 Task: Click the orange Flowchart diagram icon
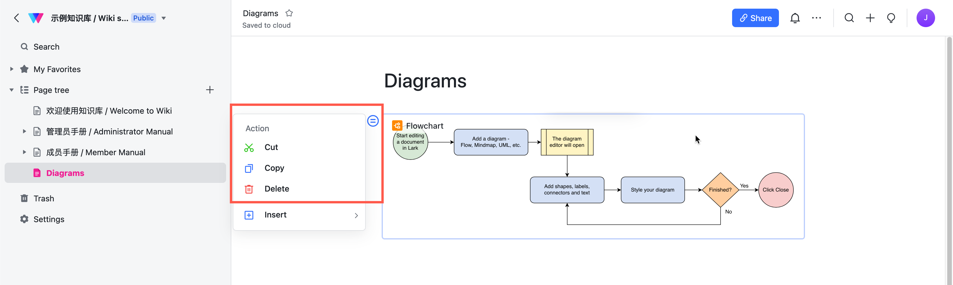[x=397, y=125]
